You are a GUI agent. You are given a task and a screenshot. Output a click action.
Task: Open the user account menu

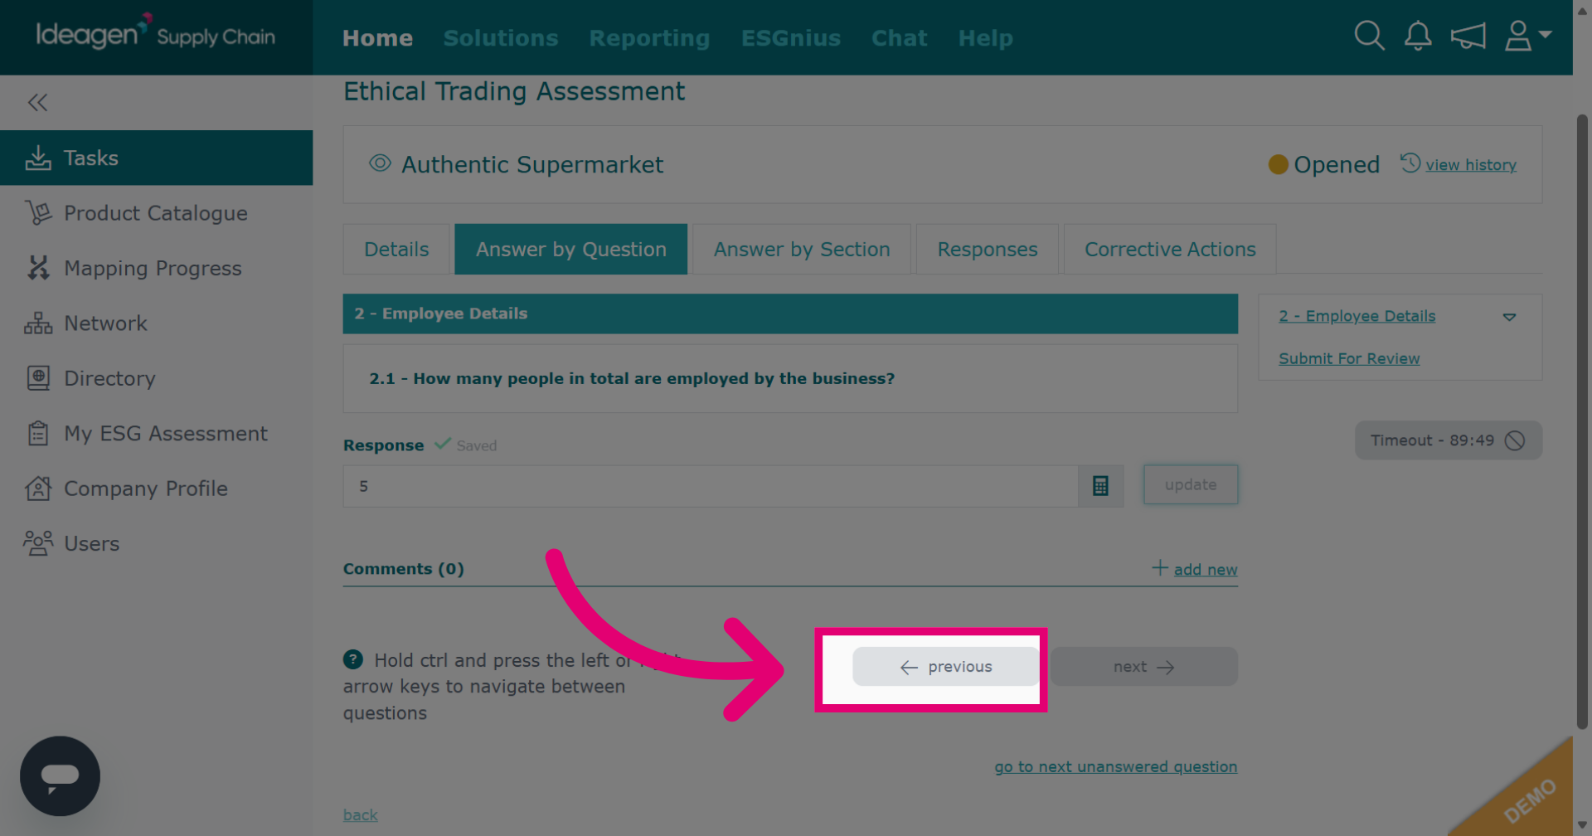[1527, 36]
